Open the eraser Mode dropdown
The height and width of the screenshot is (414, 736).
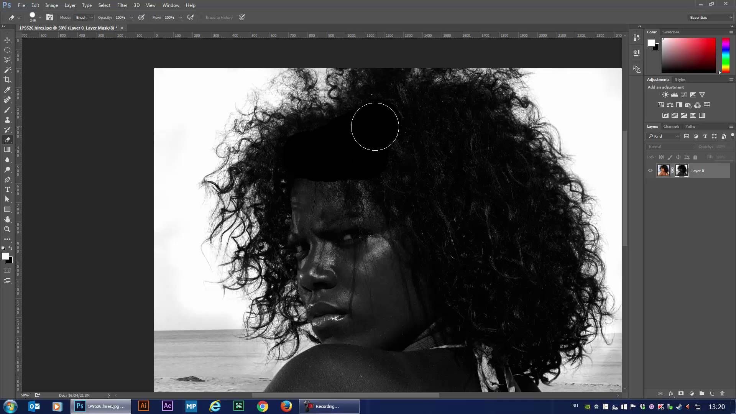(84, 17)
